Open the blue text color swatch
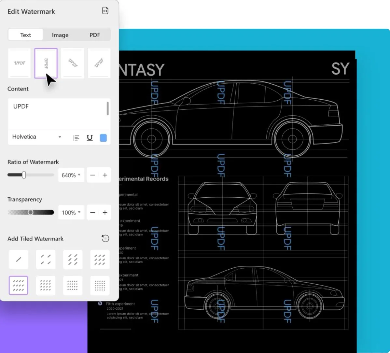Image resolution: width=390 pixels, height=353 pixels. [x=103, y=138]
